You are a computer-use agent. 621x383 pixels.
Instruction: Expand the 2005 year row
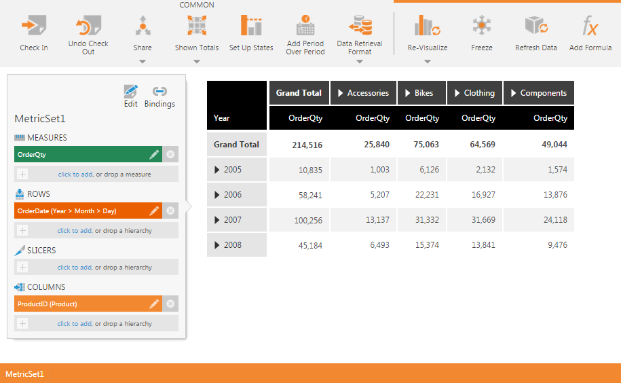pos(217,170)
